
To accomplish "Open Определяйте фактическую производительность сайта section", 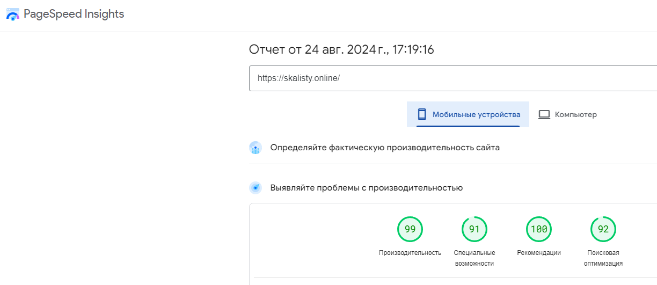I will click(385, 148).
